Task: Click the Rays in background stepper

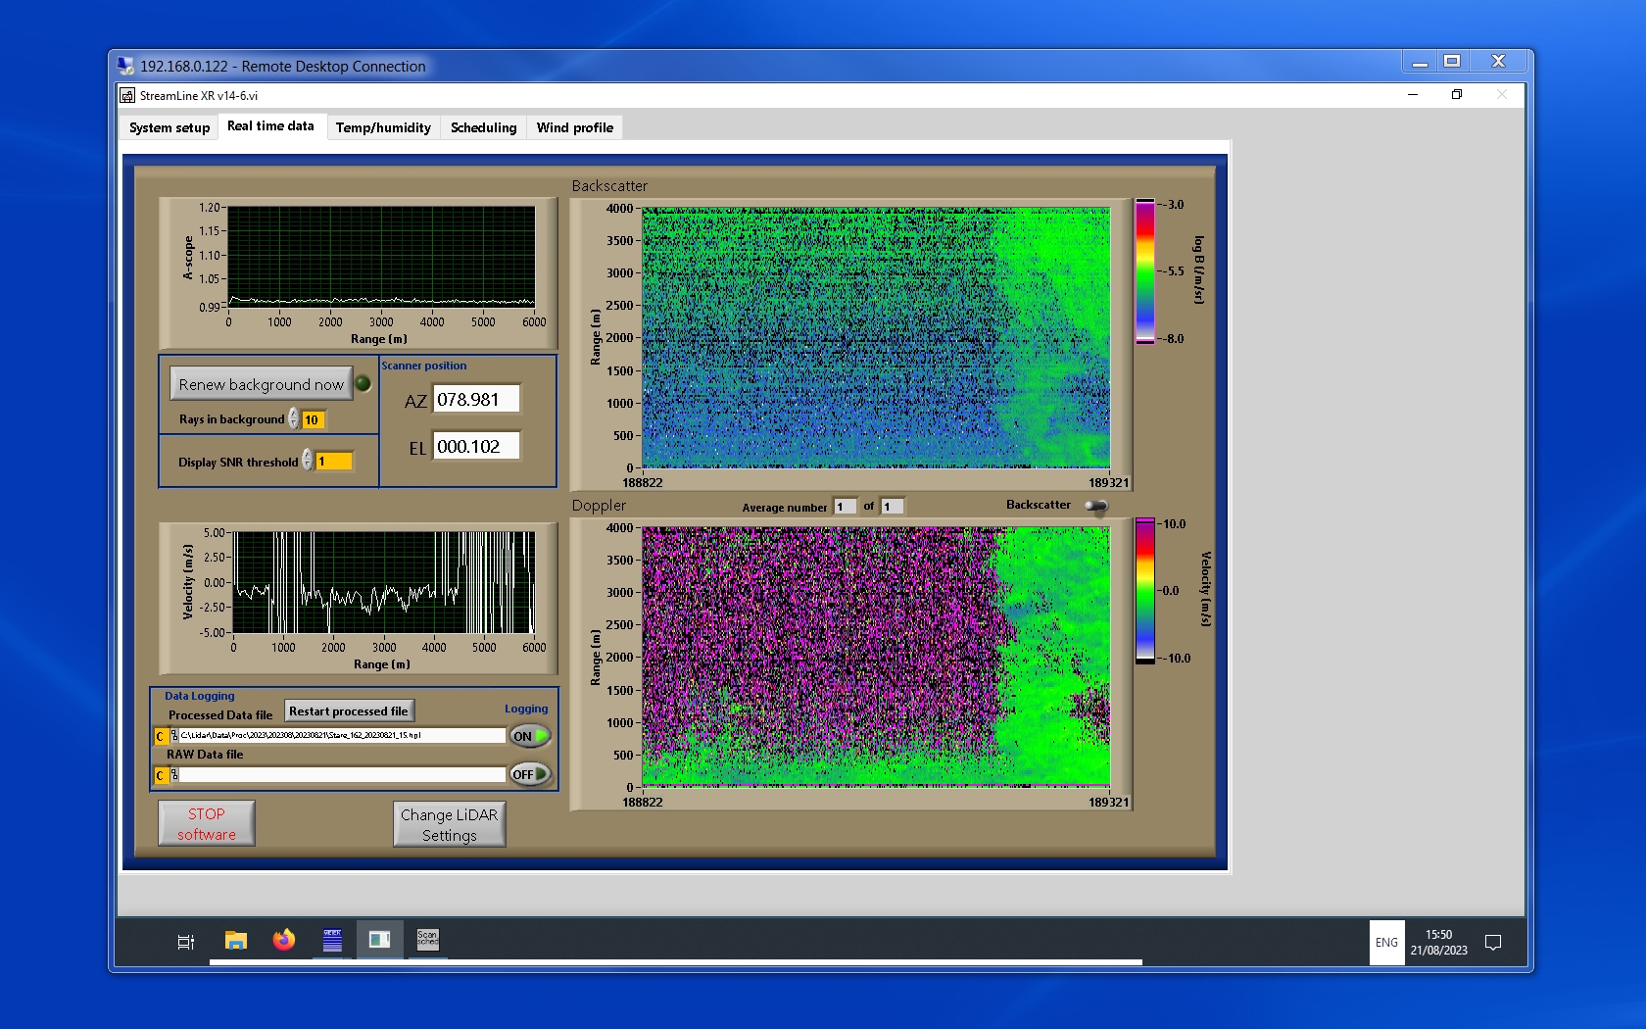Action: click(294, 419)
